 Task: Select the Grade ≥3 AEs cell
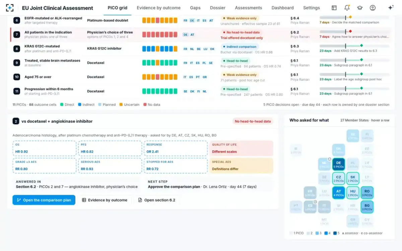pyautogui.click(x=45, y=166)
